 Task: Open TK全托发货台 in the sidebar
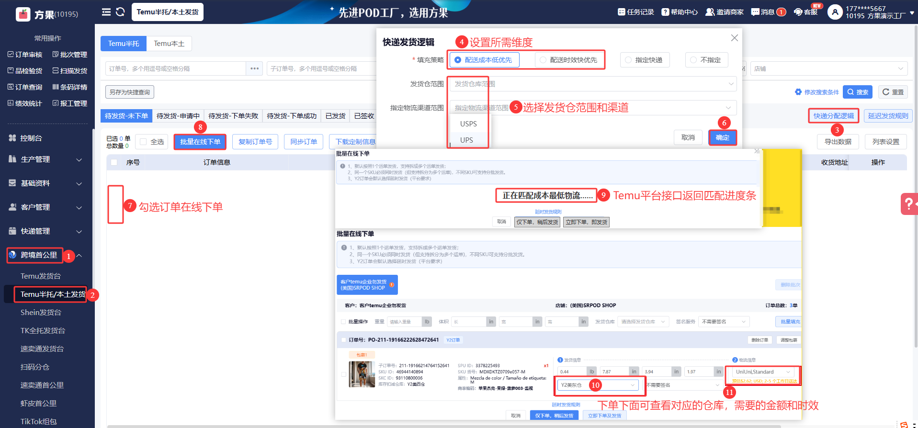pyautogui.click(x=43, y=330)
